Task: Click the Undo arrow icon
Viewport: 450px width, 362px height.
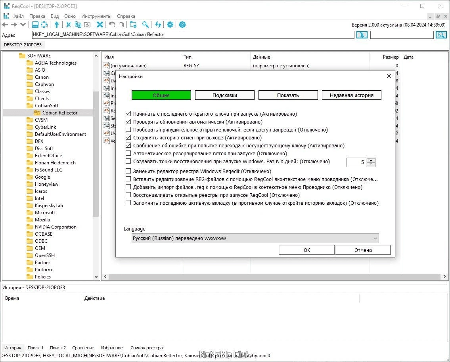Action: [x=112, y=25]
